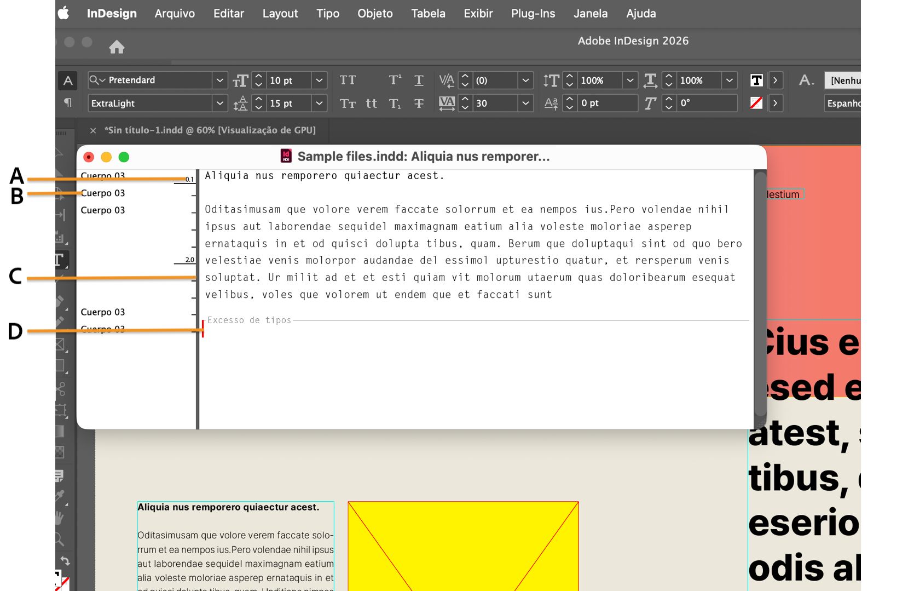This screenshot has width=914, height=591.
Task: Open the Tipo menu
Action: point(328,13)
